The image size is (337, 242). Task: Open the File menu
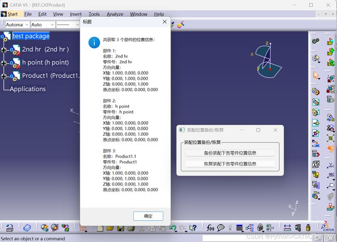tap(28, 14)
